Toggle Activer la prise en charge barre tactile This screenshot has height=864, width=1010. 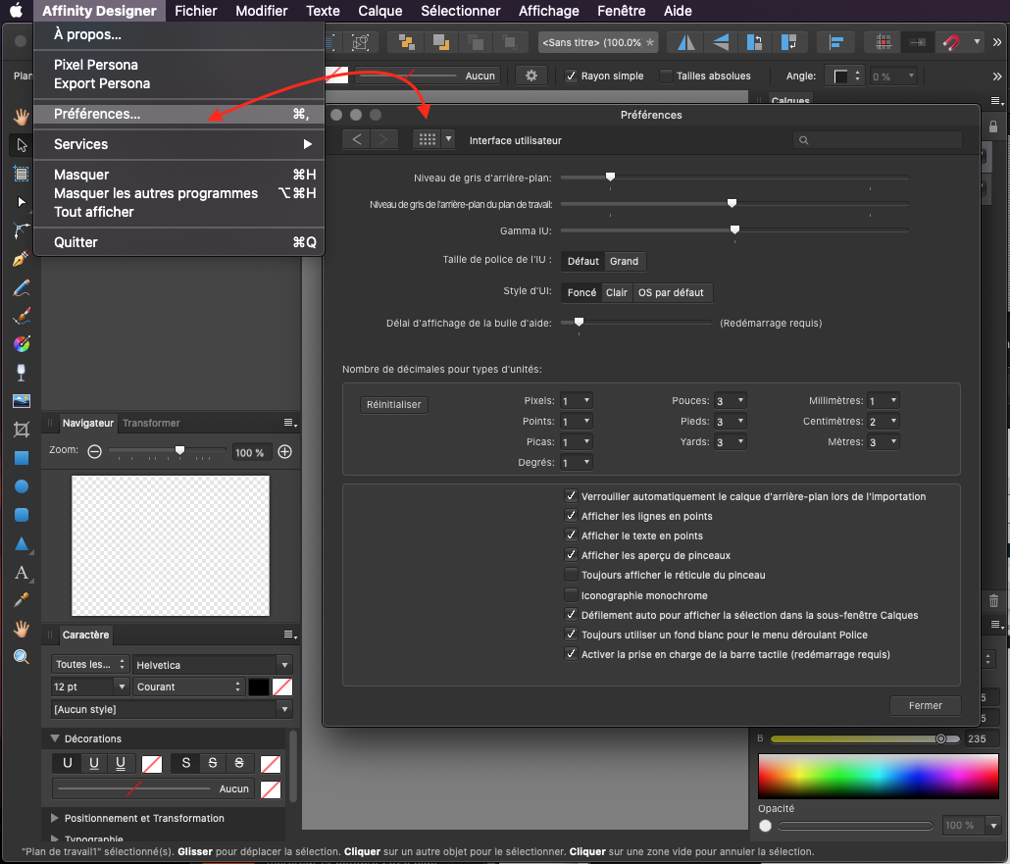coord(571,654)
